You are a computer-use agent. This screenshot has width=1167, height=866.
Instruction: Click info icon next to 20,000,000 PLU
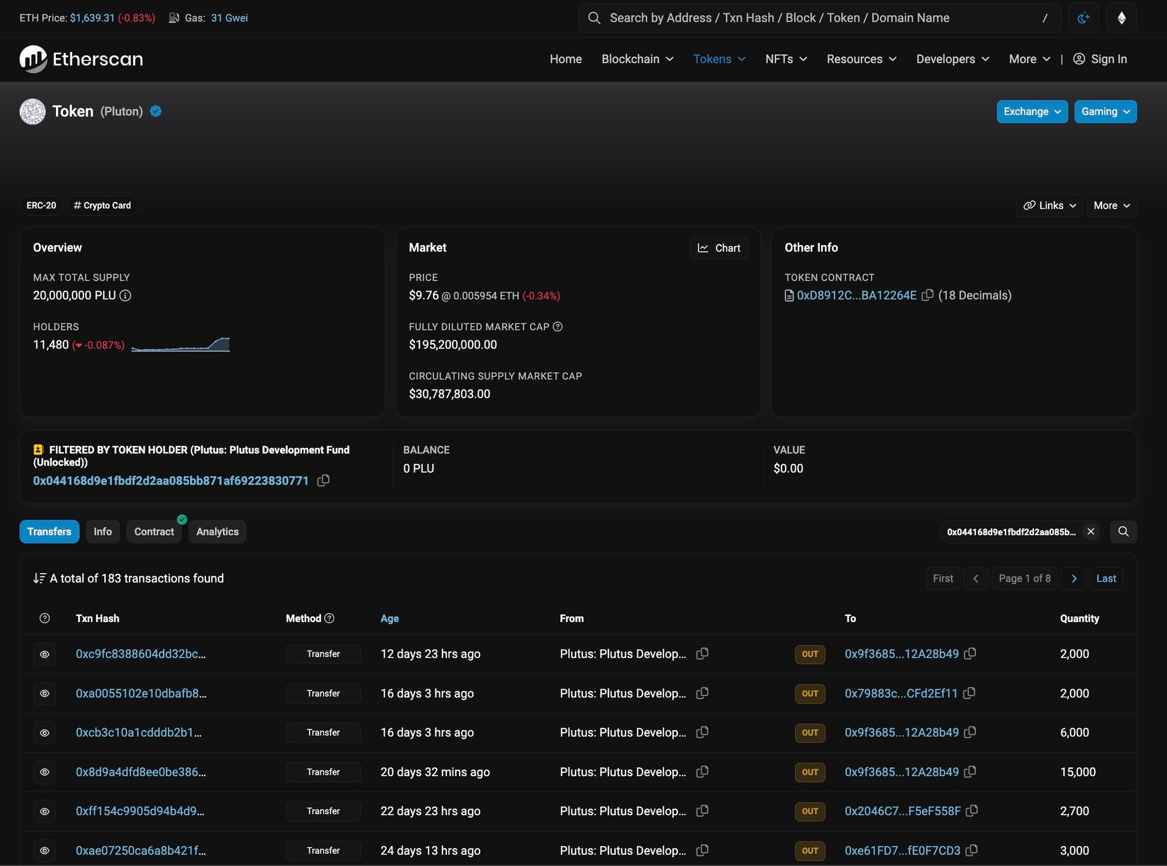[x=125, y=295]
